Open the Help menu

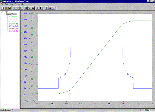coord(23,5)
